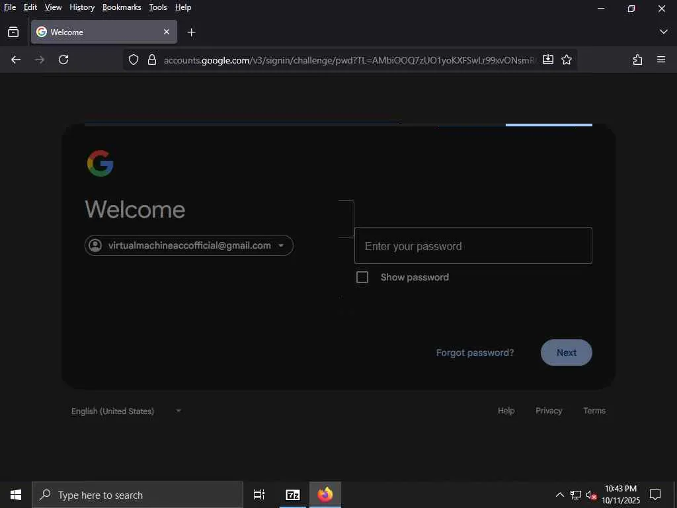Open the Windows Start menu
The image size is (677, 508).
pos(16,495)
